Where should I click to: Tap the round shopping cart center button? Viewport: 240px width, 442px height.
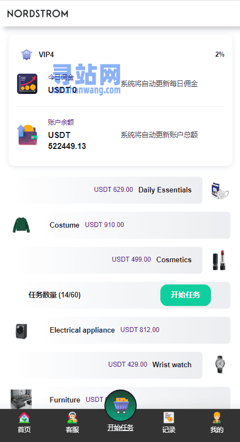121,405
